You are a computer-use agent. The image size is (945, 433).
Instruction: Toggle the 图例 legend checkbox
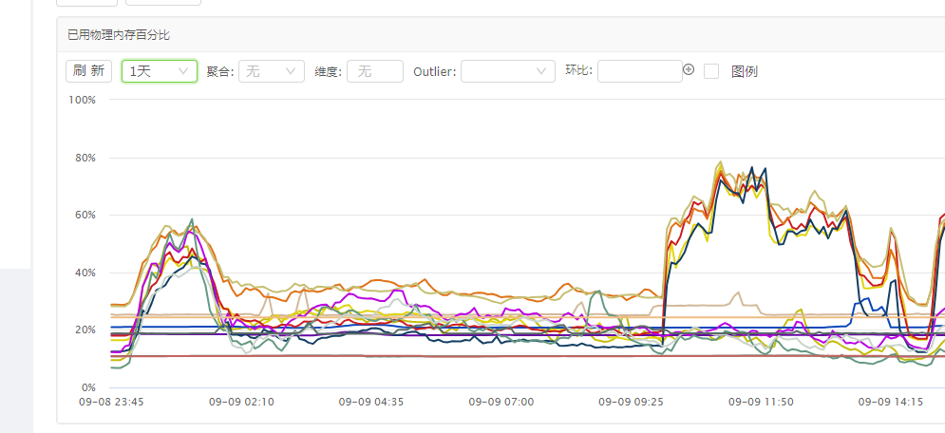point(711,71)
